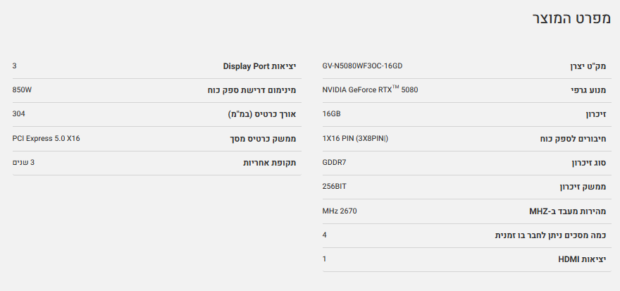This screenshot has width=620, height=291.
Task: Click the NVIDIA GeForce RTX 5080 value
Action: point(369,90)
